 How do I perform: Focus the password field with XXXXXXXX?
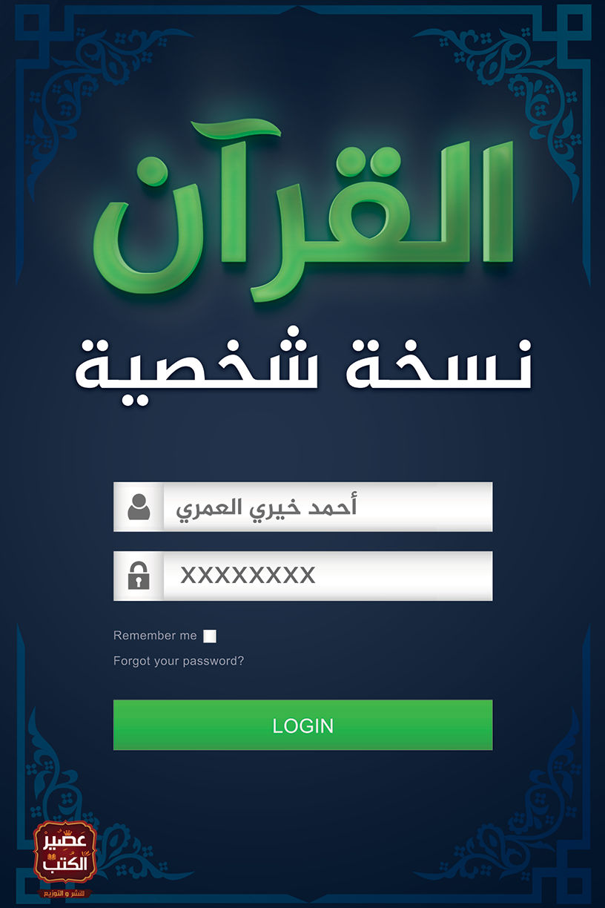click(x=303, y=576)
